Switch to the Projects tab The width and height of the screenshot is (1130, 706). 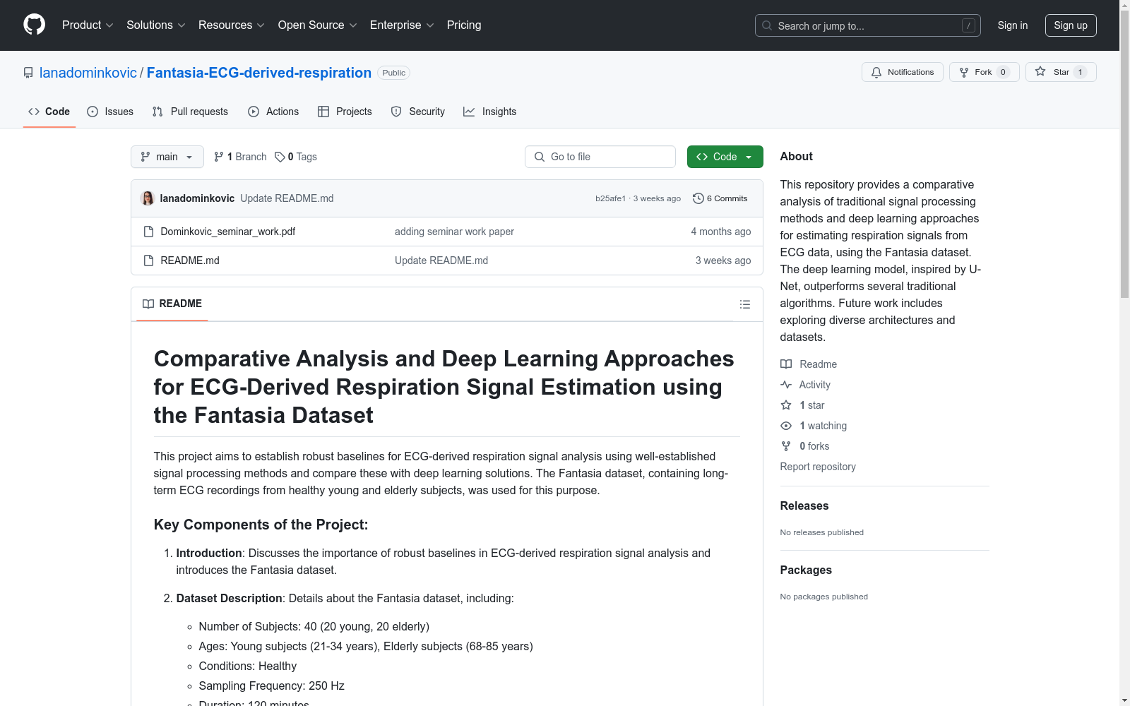345,112
